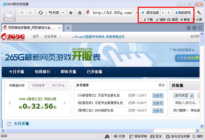
Task: Switch to the 开服倒计时 tab
Action: tap(17, 86)
